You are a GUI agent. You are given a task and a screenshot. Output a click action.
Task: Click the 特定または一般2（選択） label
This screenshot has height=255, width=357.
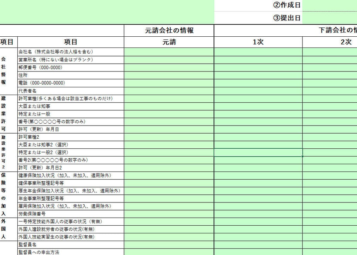[44, 152]
